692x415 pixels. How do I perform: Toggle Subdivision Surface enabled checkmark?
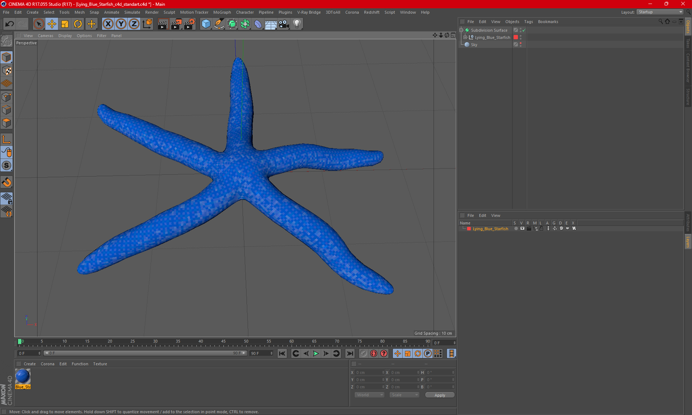tap(524, 30)
